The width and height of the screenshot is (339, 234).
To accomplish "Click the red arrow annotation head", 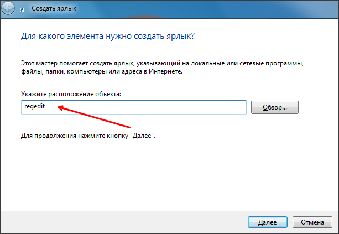I will click(x=61, y=107).
